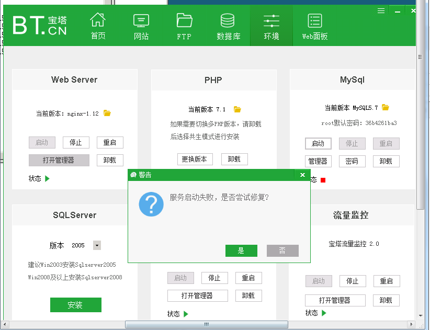Open the 网站 websites tab
Viewport: 430px width, 330px height.
[141, 26]
